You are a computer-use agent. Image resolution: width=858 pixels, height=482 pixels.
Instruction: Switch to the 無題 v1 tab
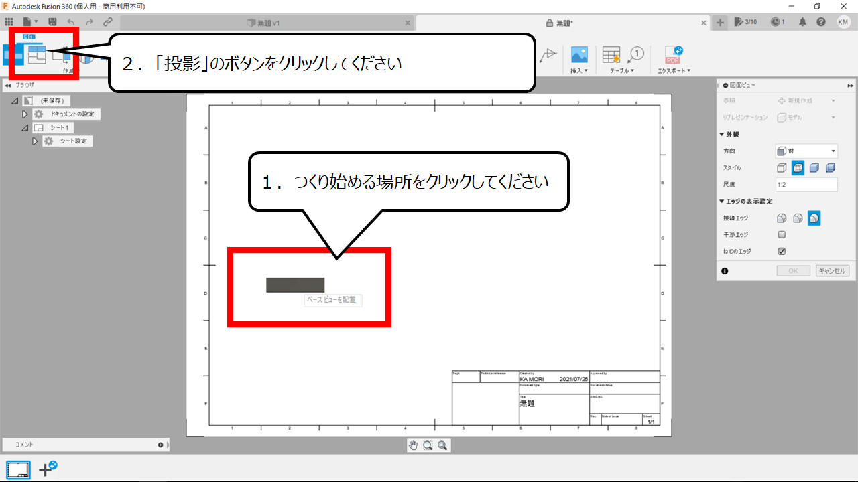pos(263,23)
